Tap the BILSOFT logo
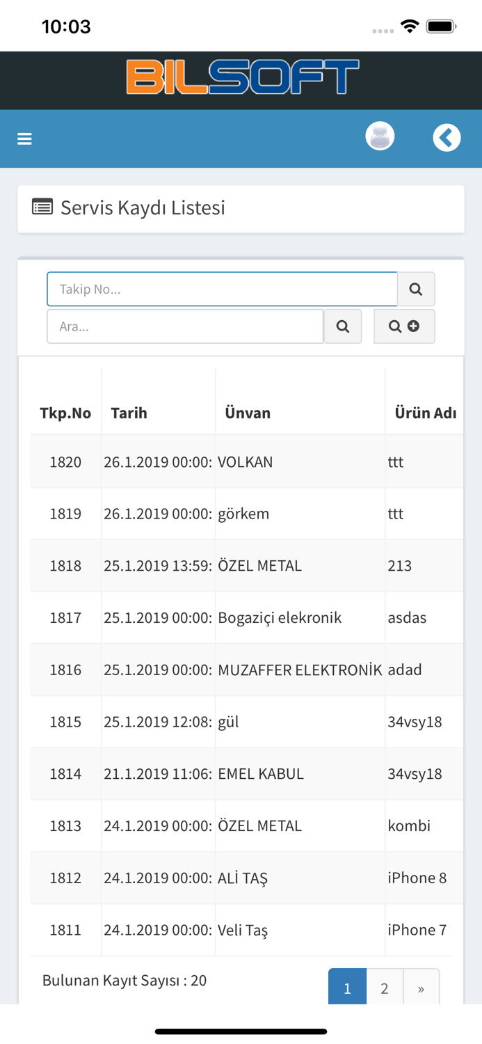 tap(241, 78)
